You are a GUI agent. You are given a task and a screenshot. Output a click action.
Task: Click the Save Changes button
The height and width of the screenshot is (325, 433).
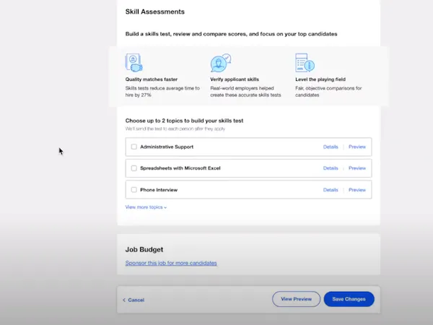[349, 299]
